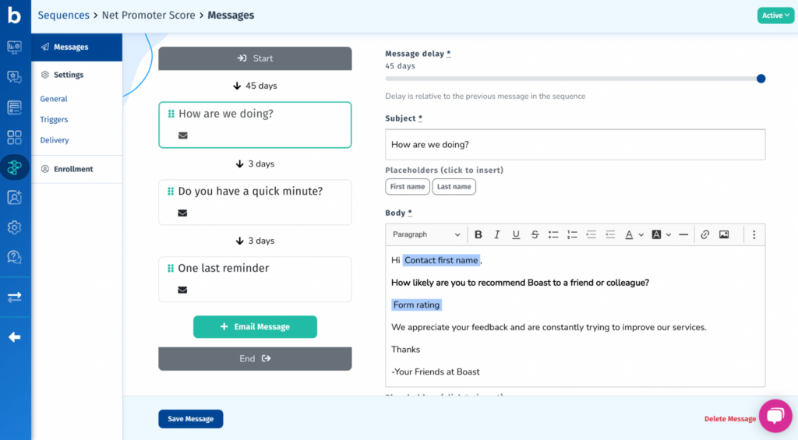Toggle underline formatting in body editor
The image size is (798, 440).
[x=516, y=234]
